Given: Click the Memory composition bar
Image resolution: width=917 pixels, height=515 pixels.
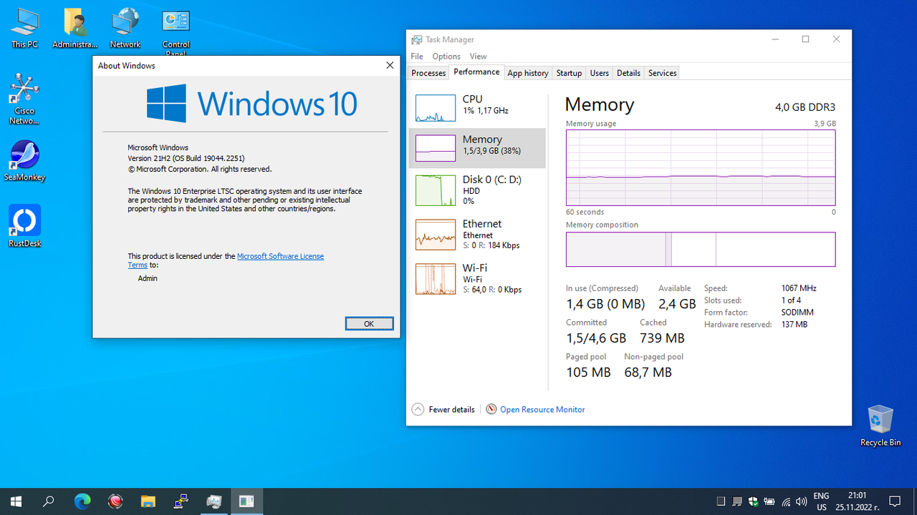Looking at the screenshot, I should 701,249.
